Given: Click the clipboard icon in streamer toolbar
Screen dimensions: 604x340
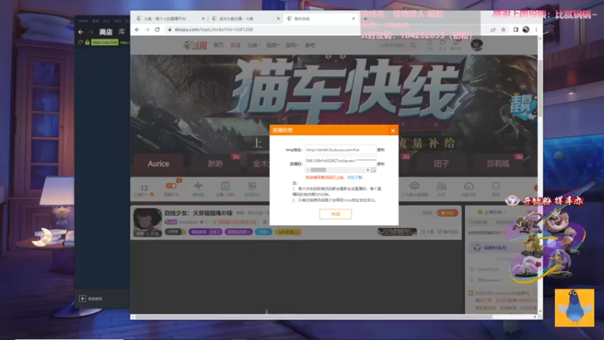Looking at the screenshot, I should [225, 186].
